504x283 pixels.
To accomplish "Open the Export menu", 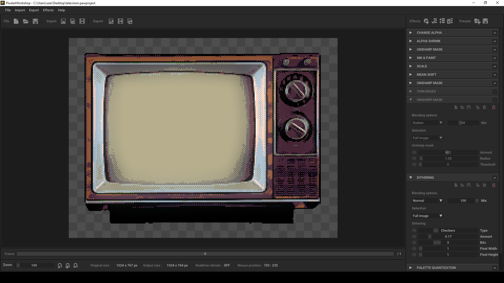I will point(34,10).
